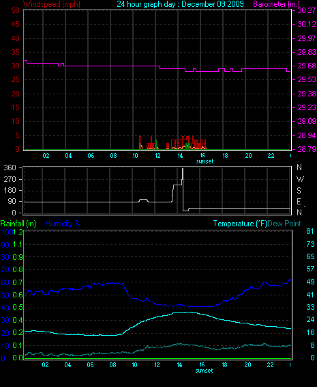The height and width of the screenshot is (387, 317).
Task: Click the 02 hour tick on bottom graph
Action: point(45,365)
